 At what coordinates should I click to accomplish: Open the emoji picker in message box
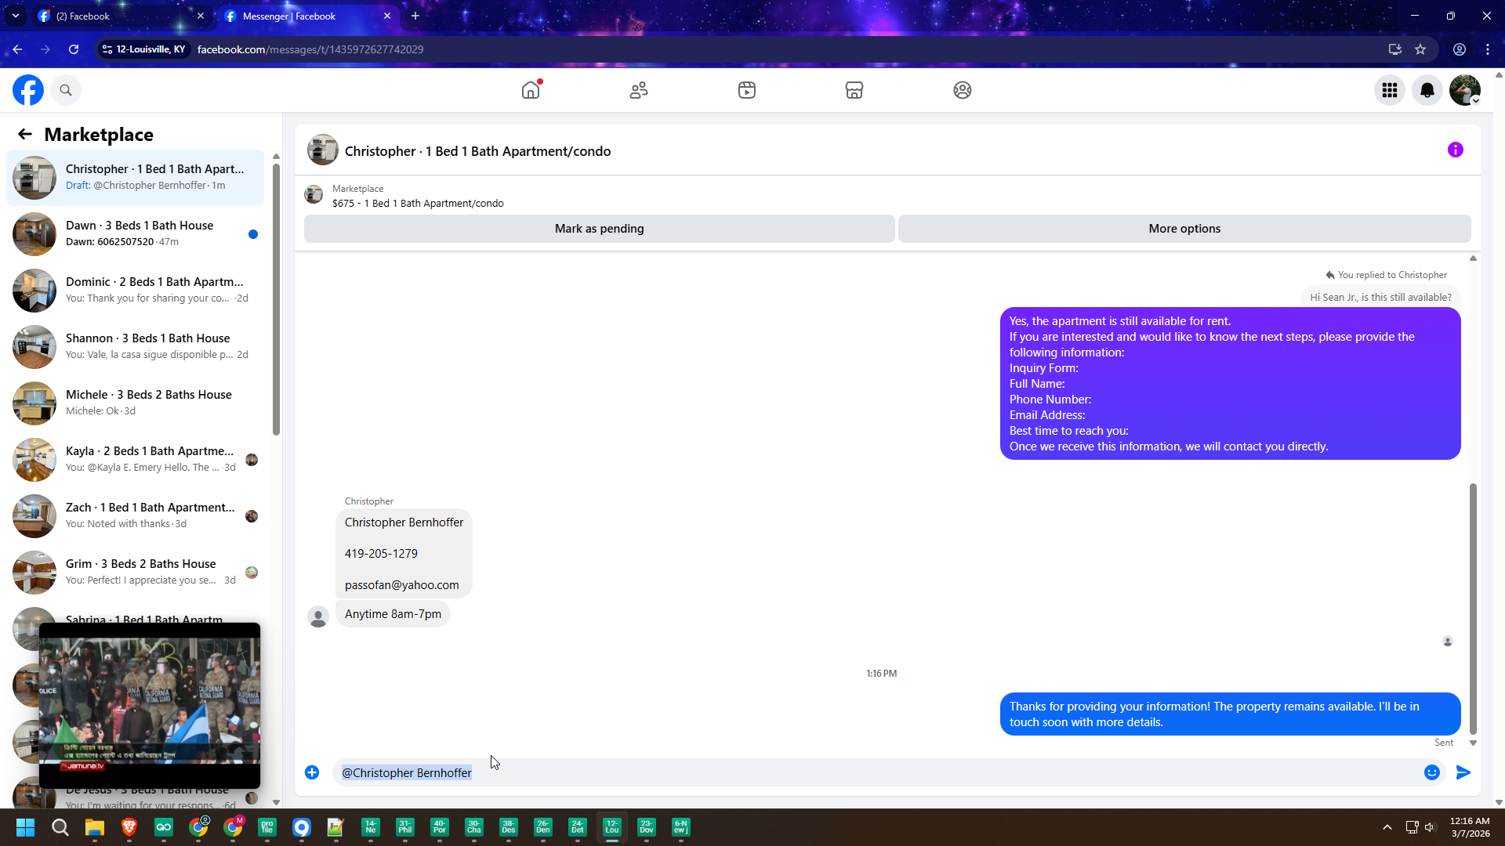click(1432, 772)
